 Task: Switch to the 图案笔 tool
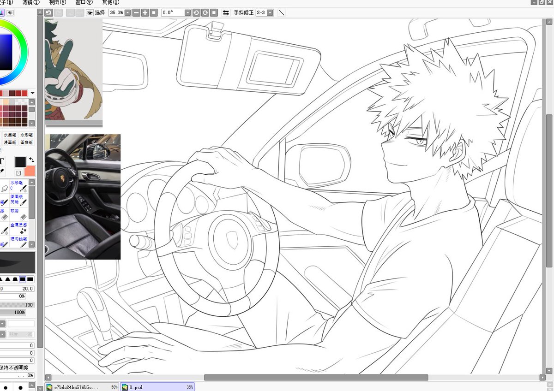pyautogui.click(x=26, y=142)
